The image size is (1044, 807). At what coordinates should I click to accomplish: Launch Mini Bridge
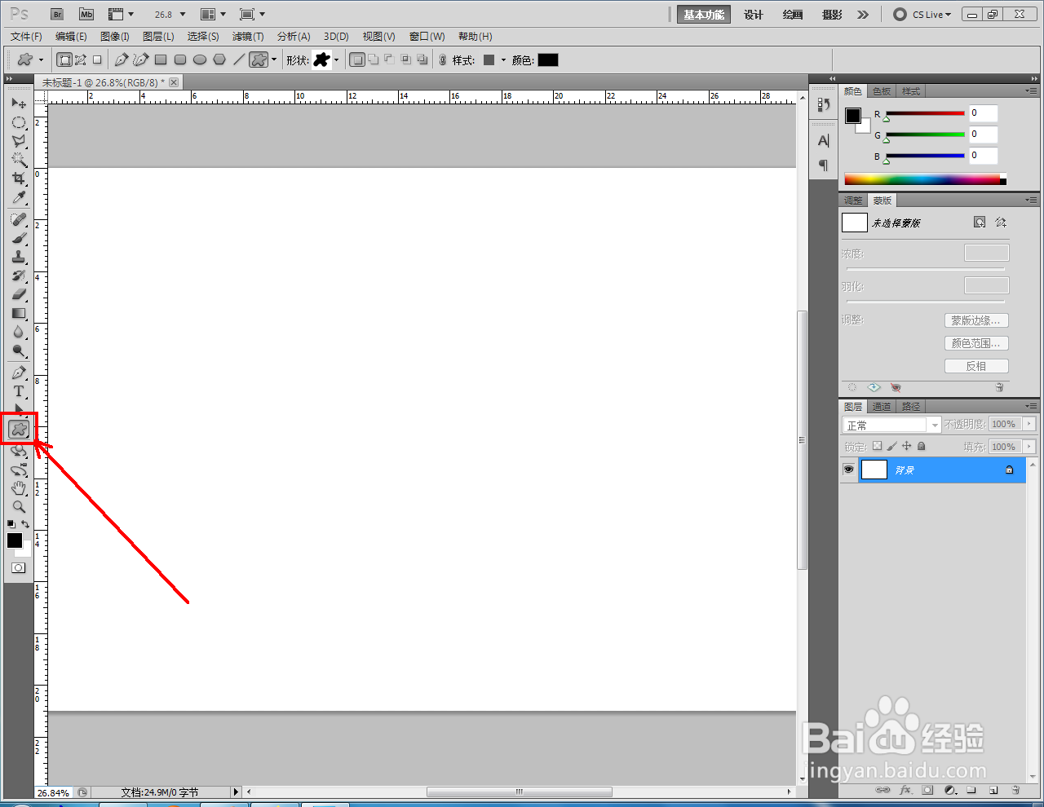[x=86, y=15]
